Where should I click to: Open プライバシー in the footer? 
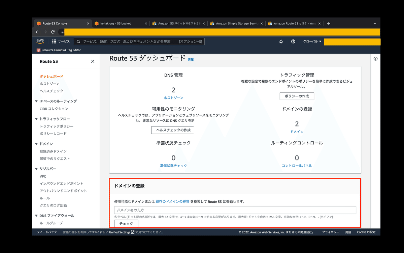(x=331, y=232)
